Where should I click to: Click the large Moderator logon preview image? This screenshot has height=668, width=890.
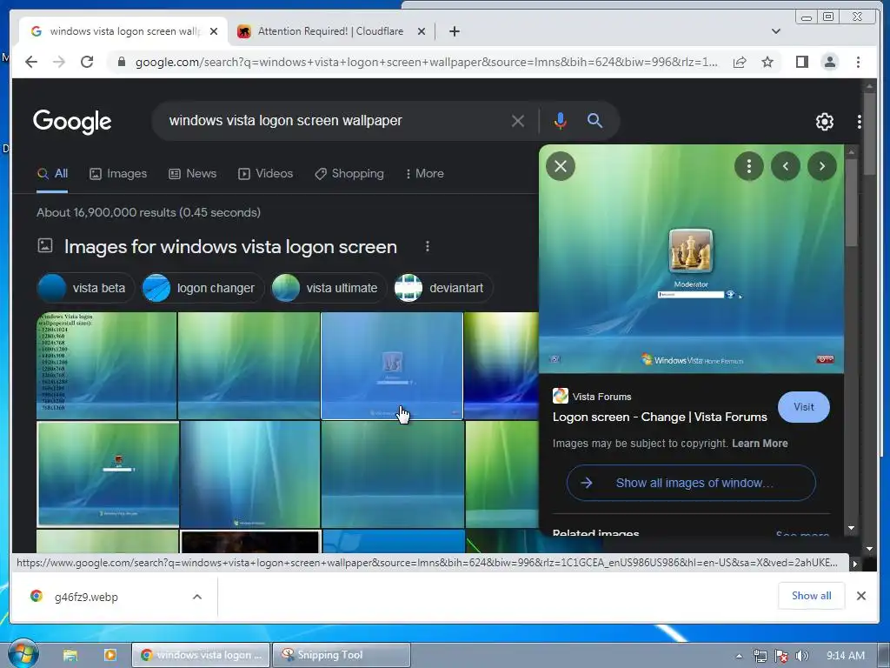point(691,259)
